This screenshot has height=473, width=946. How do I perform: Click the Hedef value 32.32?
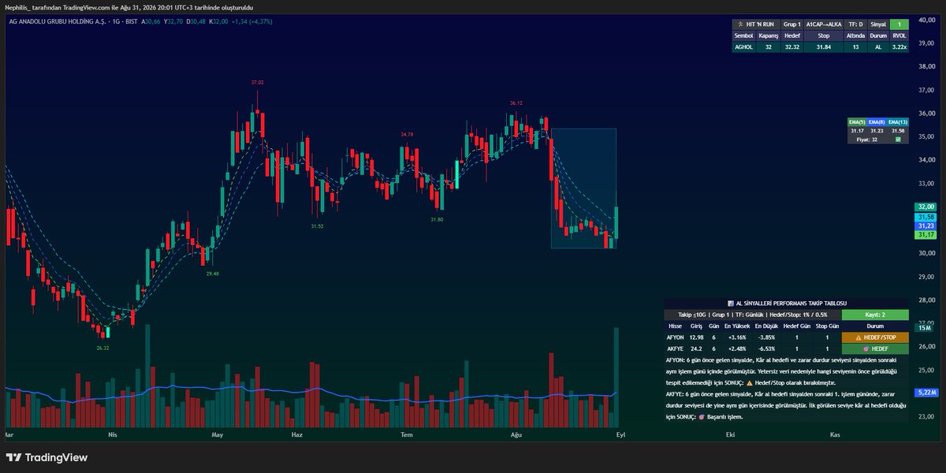792,47
